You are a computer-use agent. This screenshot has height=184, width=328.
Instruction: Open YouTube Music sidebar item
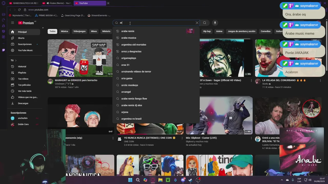click(x=24, y=50)
